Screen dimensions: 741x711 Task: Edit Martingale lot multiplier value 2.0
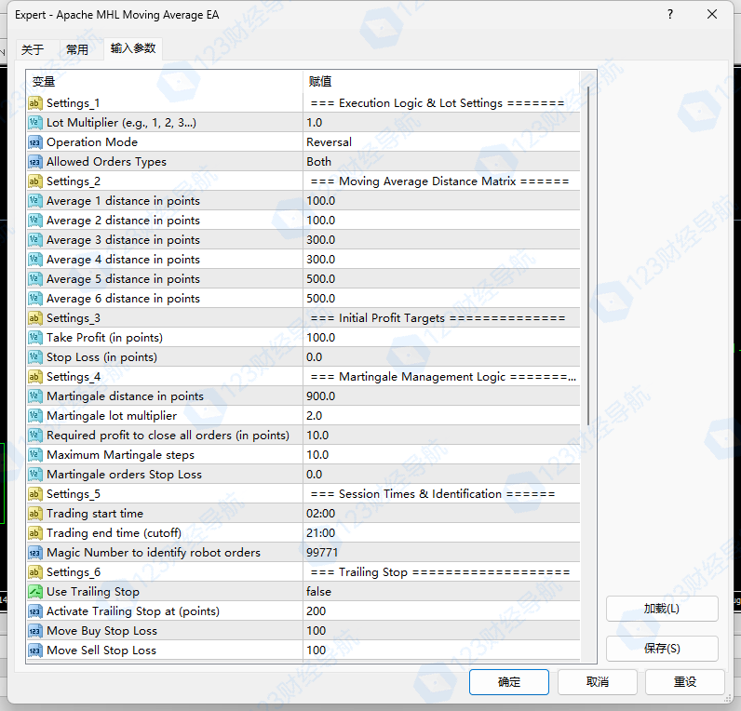tap(441, 416)
